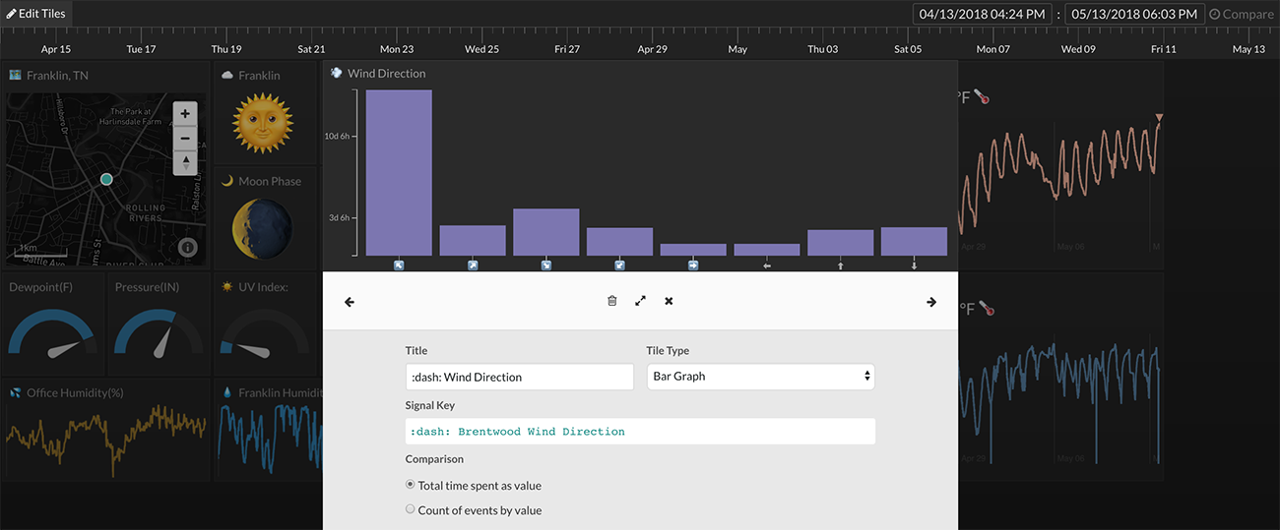
Task: Zoom in on the Franklin map
Action: pyautogui.click(x=185, y=114)
